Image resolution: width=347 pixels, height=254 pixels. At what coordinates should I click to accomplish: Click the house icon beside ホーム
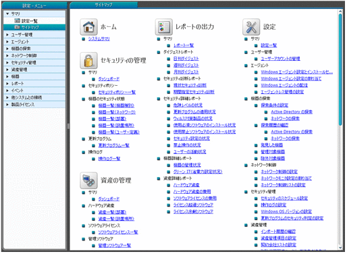coord(88,27)
